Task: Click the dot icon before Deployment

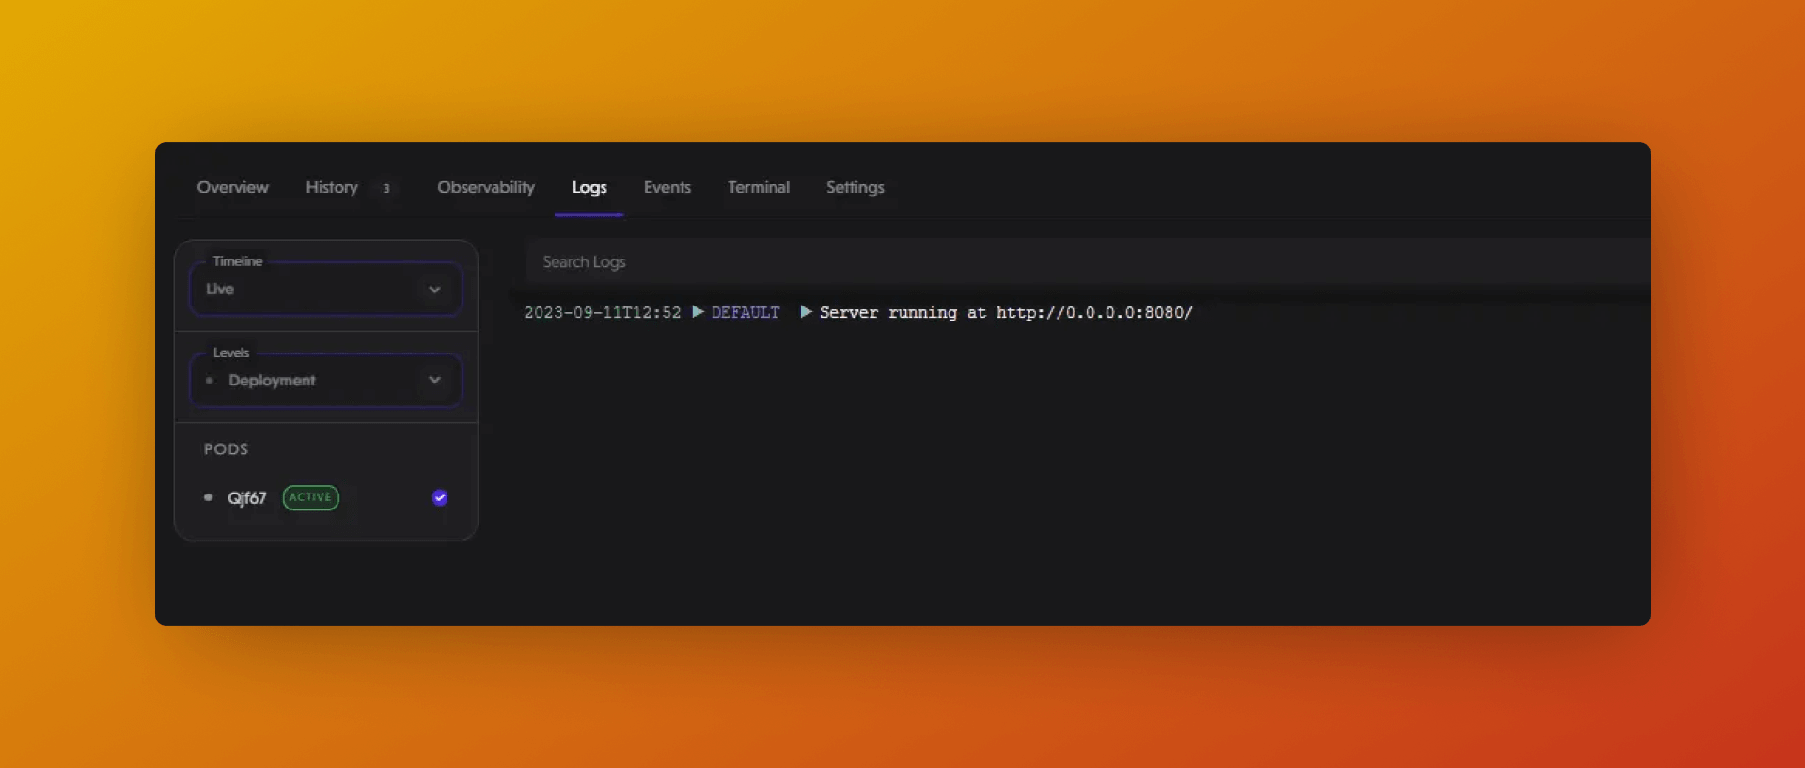Action: tap(209, 380)
